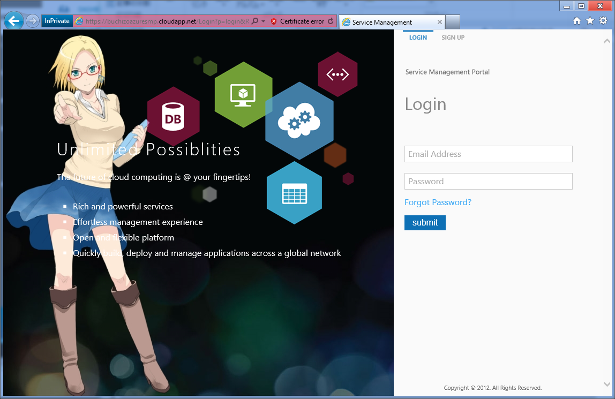Click the browser back arrow button

pyautogui.click(x=13, y=21)
